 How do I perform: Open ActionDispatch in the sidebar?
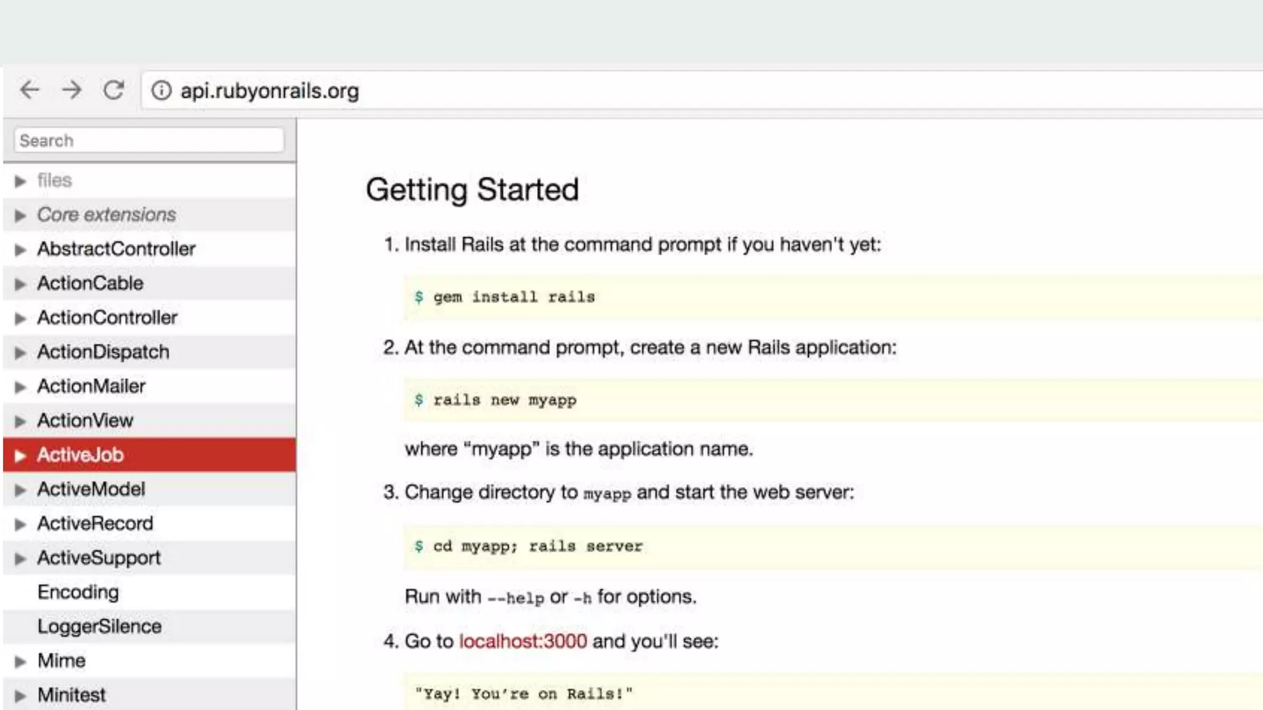[x=103, y=352]
